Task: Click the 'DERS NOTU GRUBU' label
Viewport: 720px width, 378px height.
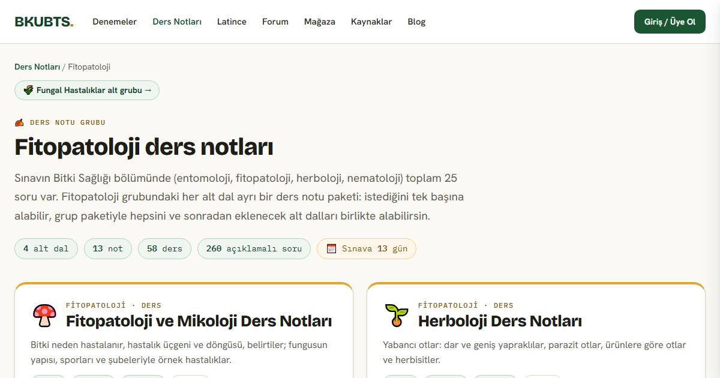Action: point(68,122)
